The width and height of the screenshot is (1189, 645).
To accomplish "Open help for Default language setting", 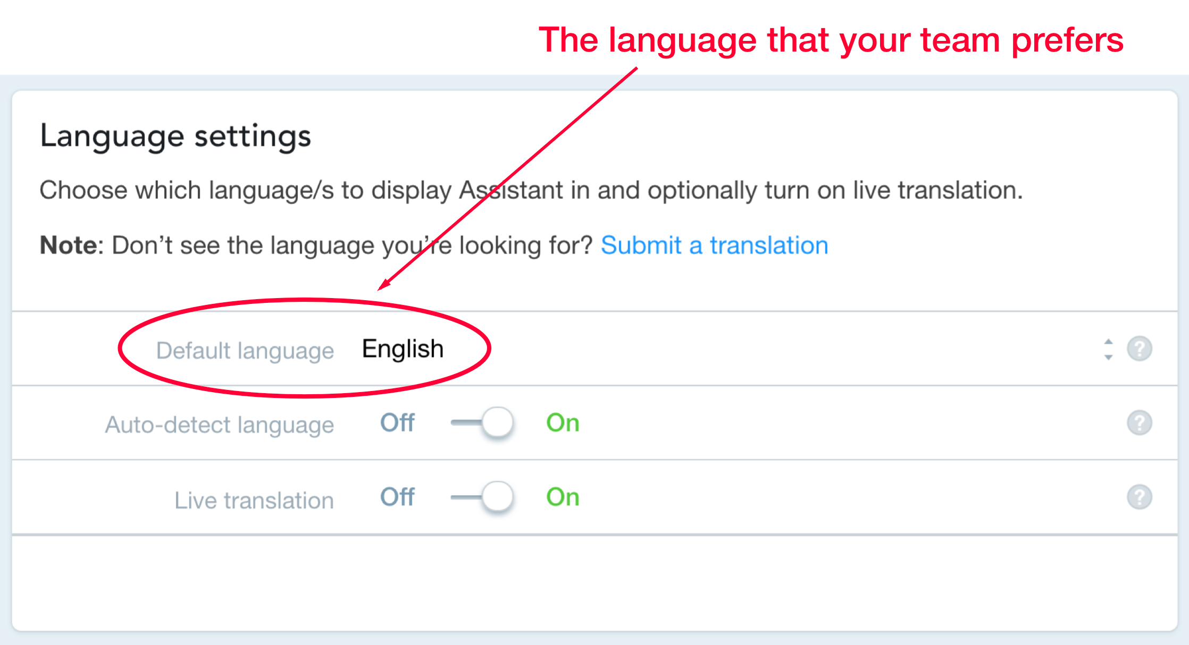I will click(x=1139, y=349).
